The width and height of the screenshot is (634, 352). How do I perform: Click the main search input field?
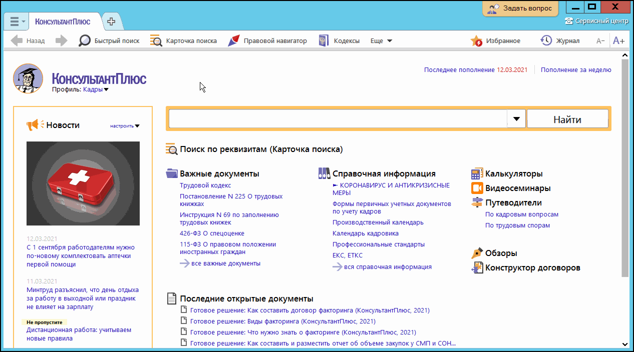tap(338, 119)
